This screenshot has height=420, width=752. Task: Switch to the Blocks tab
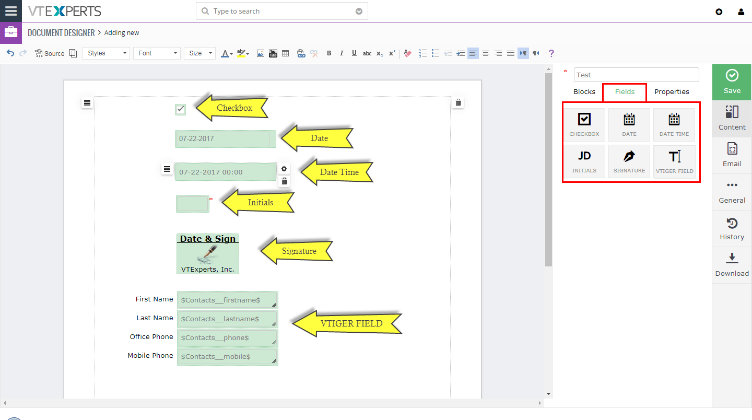pyautogui.click(x=584, y=91)
